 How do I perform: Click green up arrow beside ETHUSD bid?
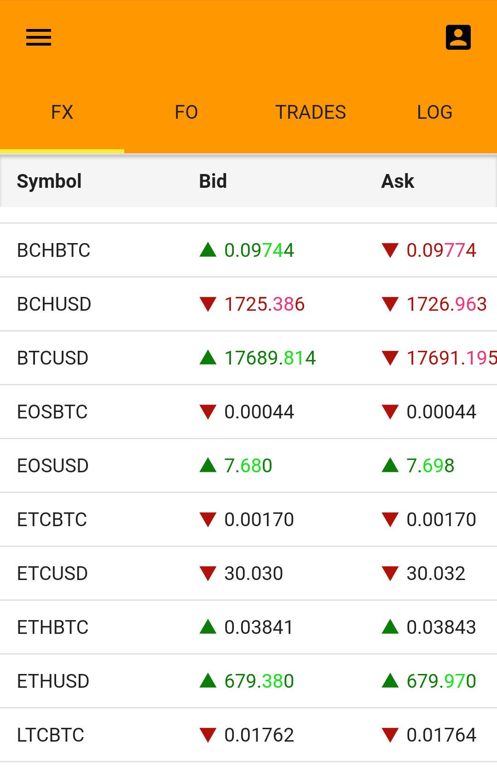click(208, 681)
